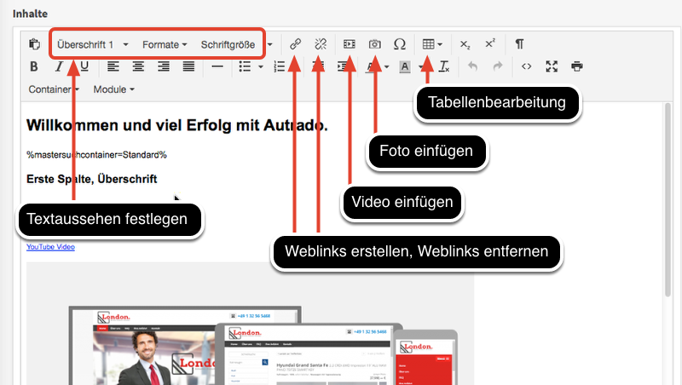Viewport: 682px width, 385px height.
Task: Apply subscript formatting
Action: tap(465, 44)
